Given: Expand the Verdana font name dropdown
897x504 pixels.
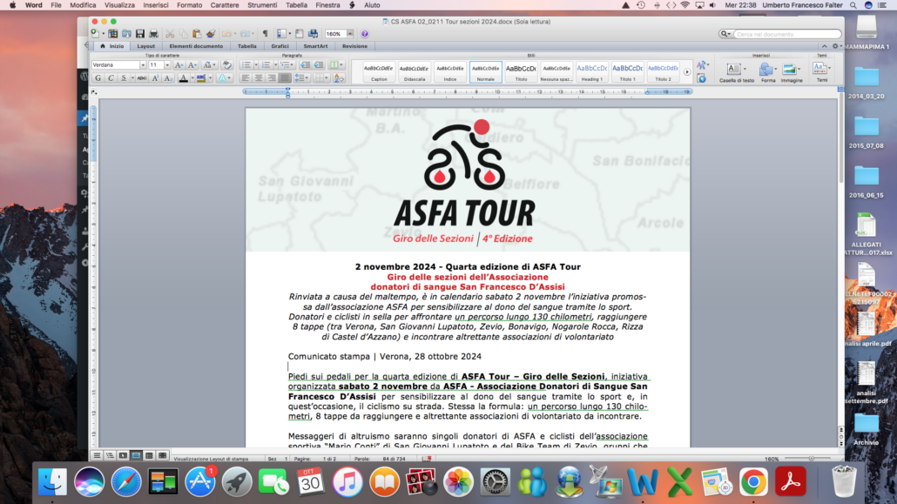Looking at the screenshot, I should 143,65.
